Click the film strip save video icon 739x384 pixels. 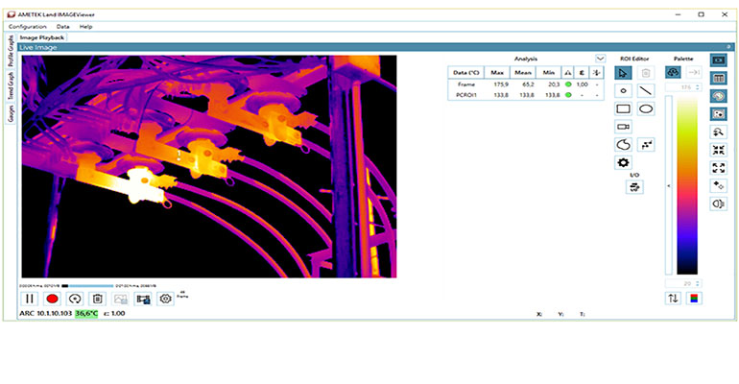143,299
